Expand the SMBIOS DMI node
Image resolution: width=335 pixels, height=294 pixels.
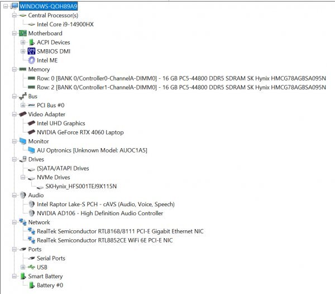click(23, 51)
